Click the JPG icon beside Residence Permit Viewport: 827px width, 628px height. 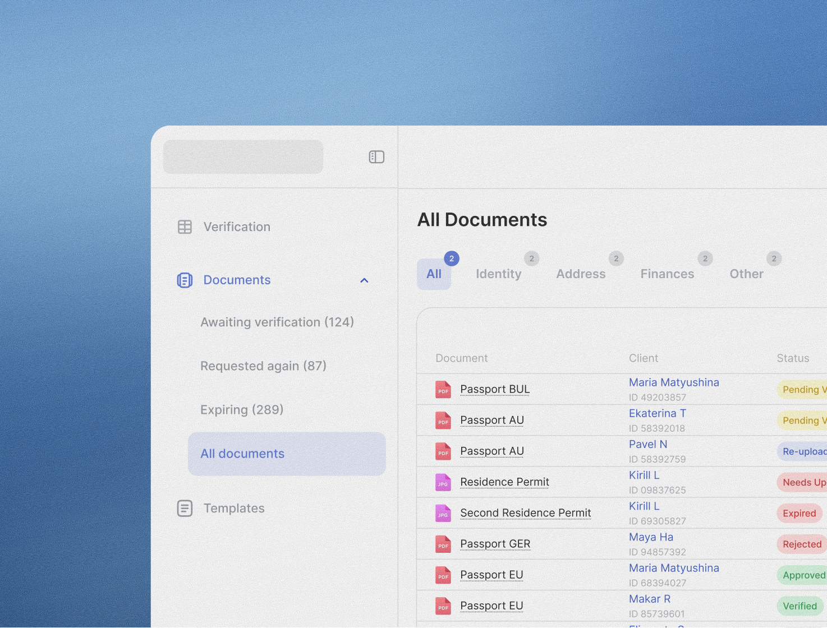(x=443, y=482)
